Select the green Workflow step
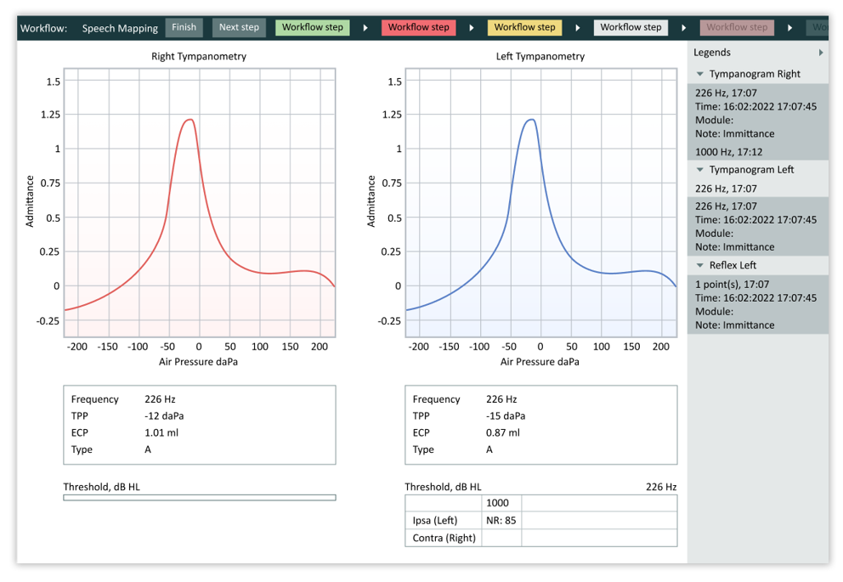The width and height of the screenshot is (843, 582). (x=312, y=27)
